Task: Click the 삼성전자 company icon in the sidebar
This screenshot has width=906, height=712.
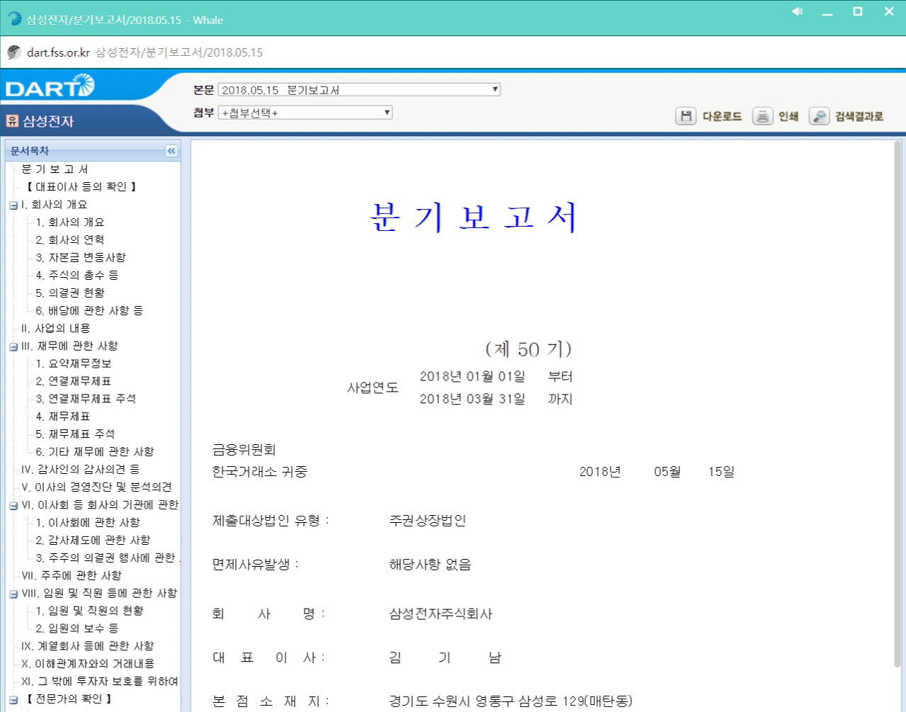Action: 14,119
